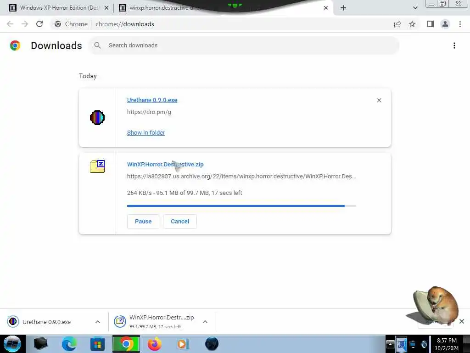Open Chrome's three-dot main menu
Viewport: 470px width, 353px height.
click(460, 24)
